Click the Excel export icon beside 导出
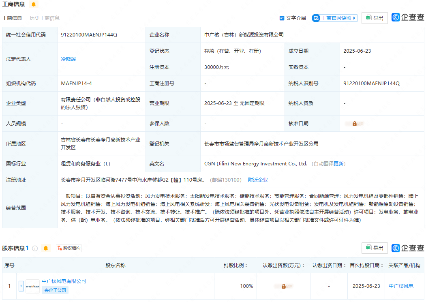The height and width of the screenshot is (302, 426). pos(368,18)
